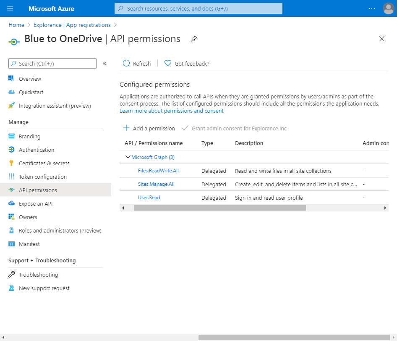The height and width of the screenshot is (341, 397).
Task: Click Grant admin consent for Explorance Inc
Action: [x=234, y=128]
